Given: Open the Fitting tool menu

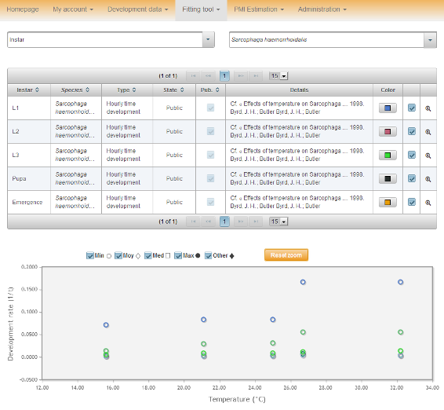Looking at the screenshot, I should click(201, 9).
